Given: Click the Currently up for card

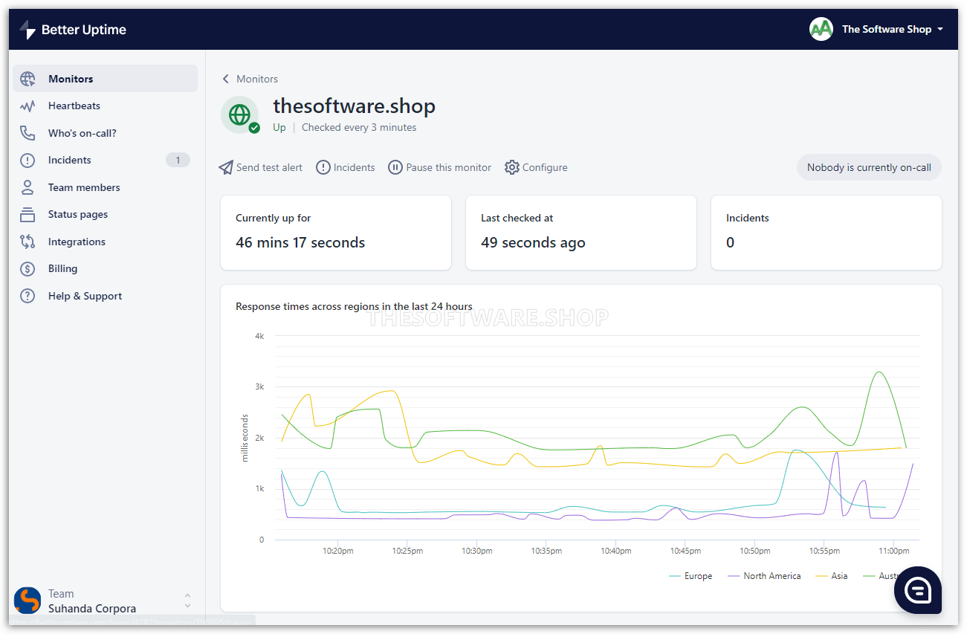Looking at the screenshot, I should click(336, 233).
